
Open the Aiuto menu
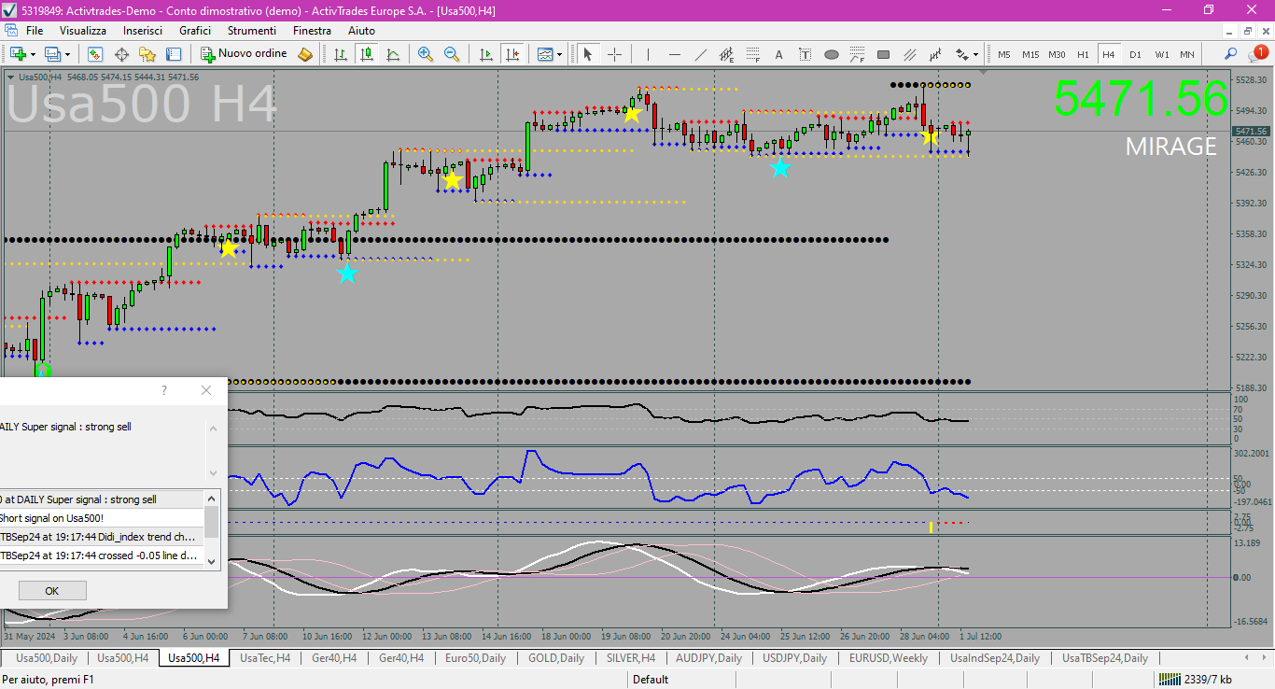click(361, 31)
